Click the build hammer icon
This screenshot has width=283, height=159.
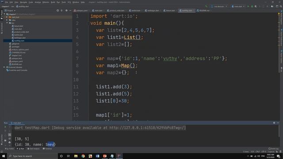(207, 6)
